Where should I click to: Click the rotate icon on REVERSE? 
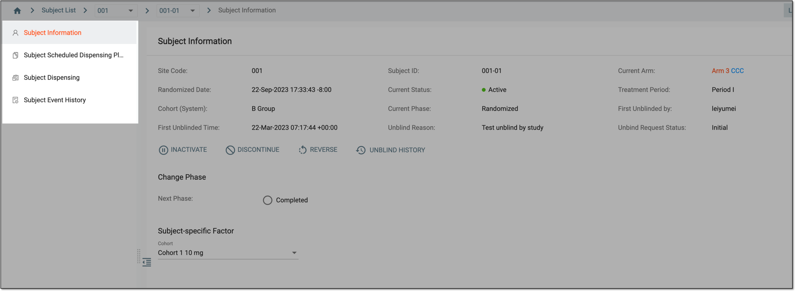[x=302, y=150]
